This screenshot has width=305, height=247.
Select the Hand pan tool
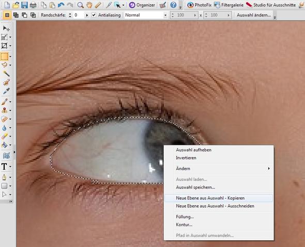tap(89, 5)
